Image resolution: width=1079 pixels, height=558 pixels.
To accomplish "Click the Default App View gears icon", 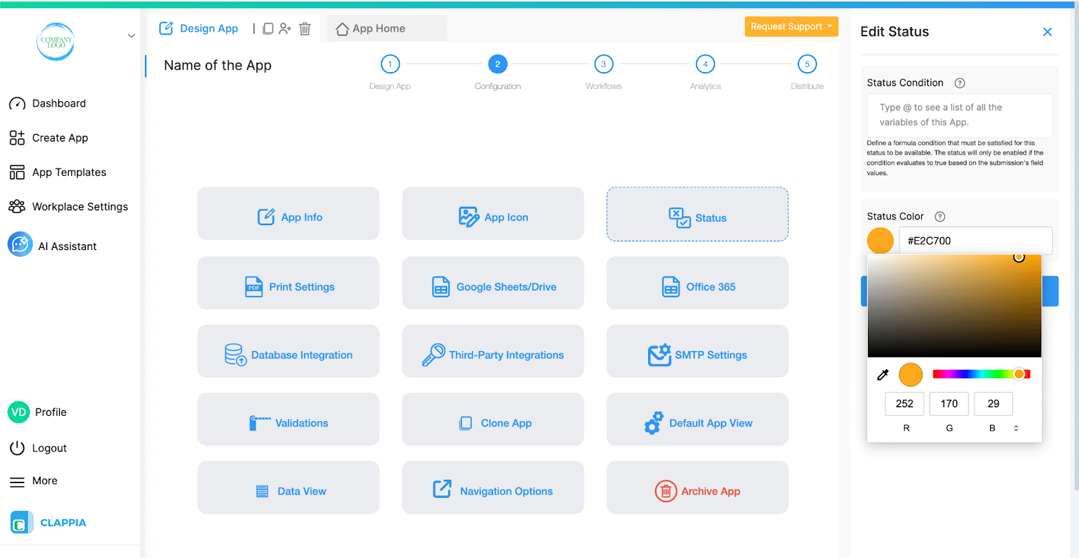I will coord(653,423).
